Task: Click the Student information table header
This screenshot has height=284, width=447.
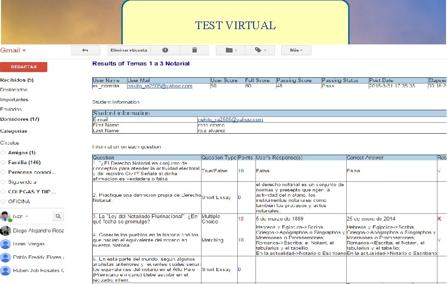Action: click(x=269, y=113)
